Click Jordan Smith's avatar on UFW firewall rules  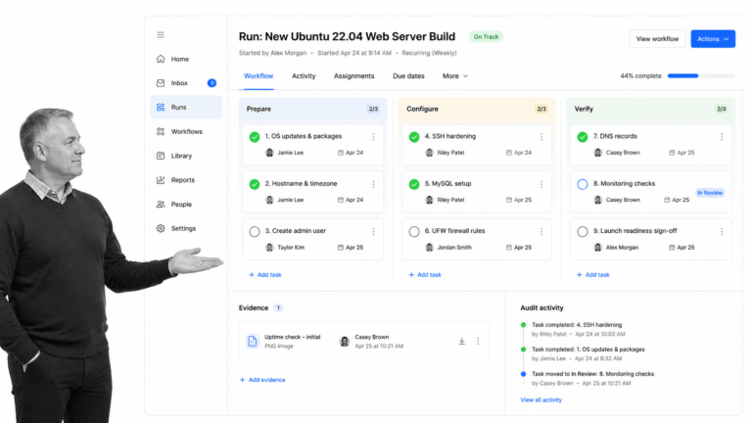[429, 248]
